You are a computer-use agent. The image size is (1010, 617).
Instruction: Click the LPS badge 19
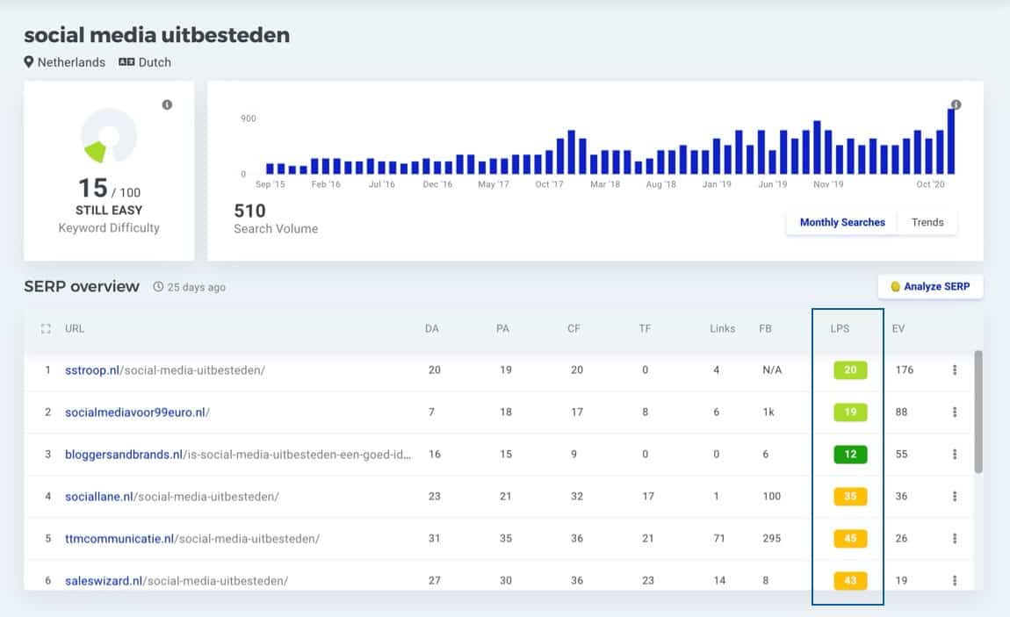pos(850,412)
